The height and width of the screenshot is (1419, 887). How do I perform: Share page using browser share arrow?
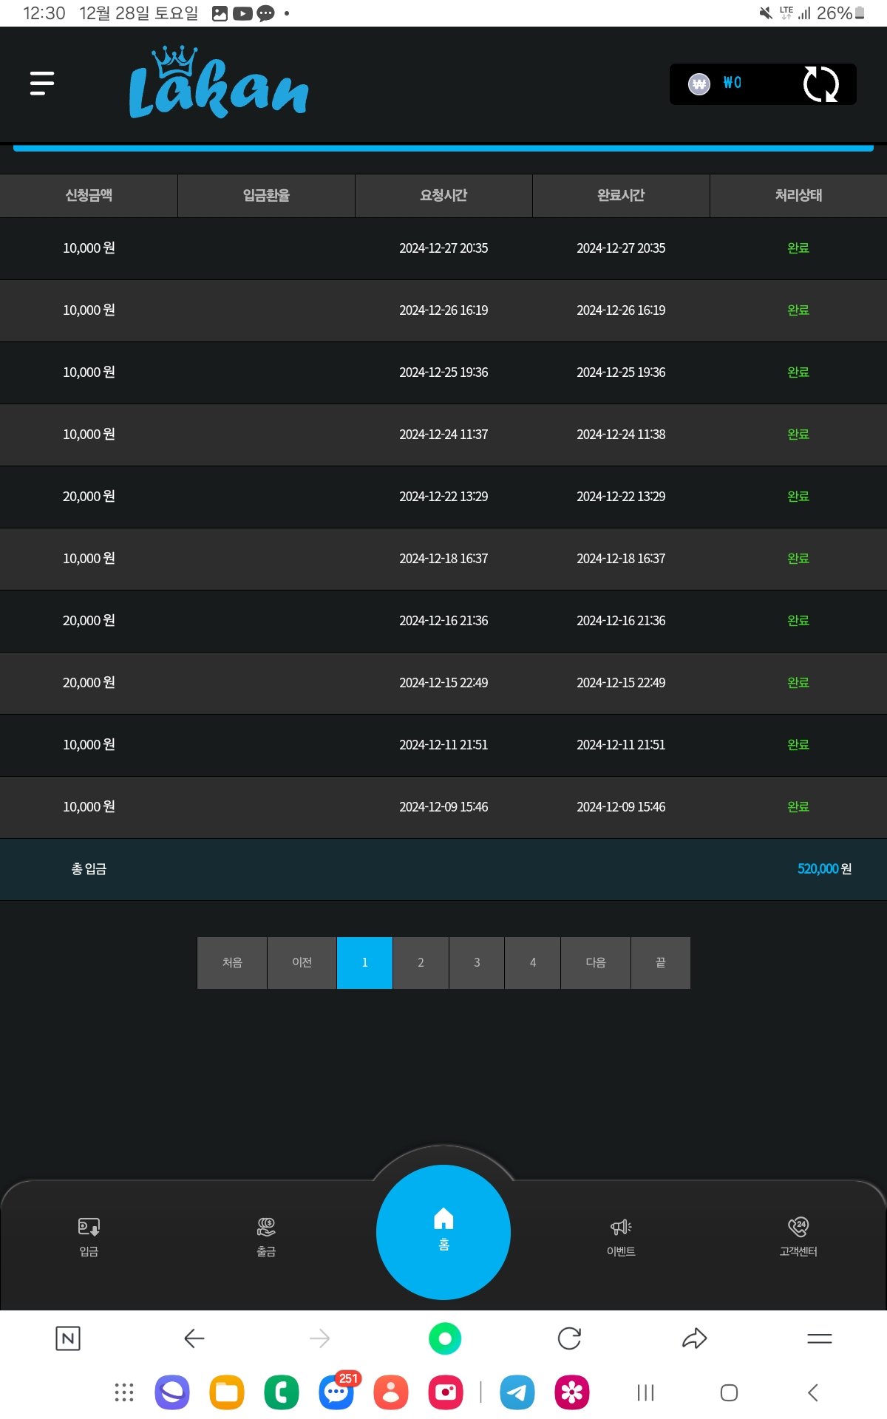click(694, 1338)
